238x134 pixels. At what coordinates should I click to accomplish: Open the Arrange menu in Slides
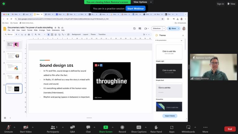tap(42, 30)
